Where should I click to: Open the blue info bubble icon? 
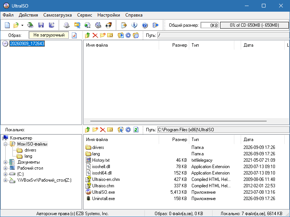(x=134, y=25)
